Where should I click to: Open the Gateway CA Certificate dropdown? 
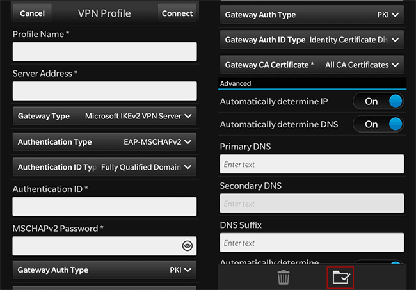point(312,65)
